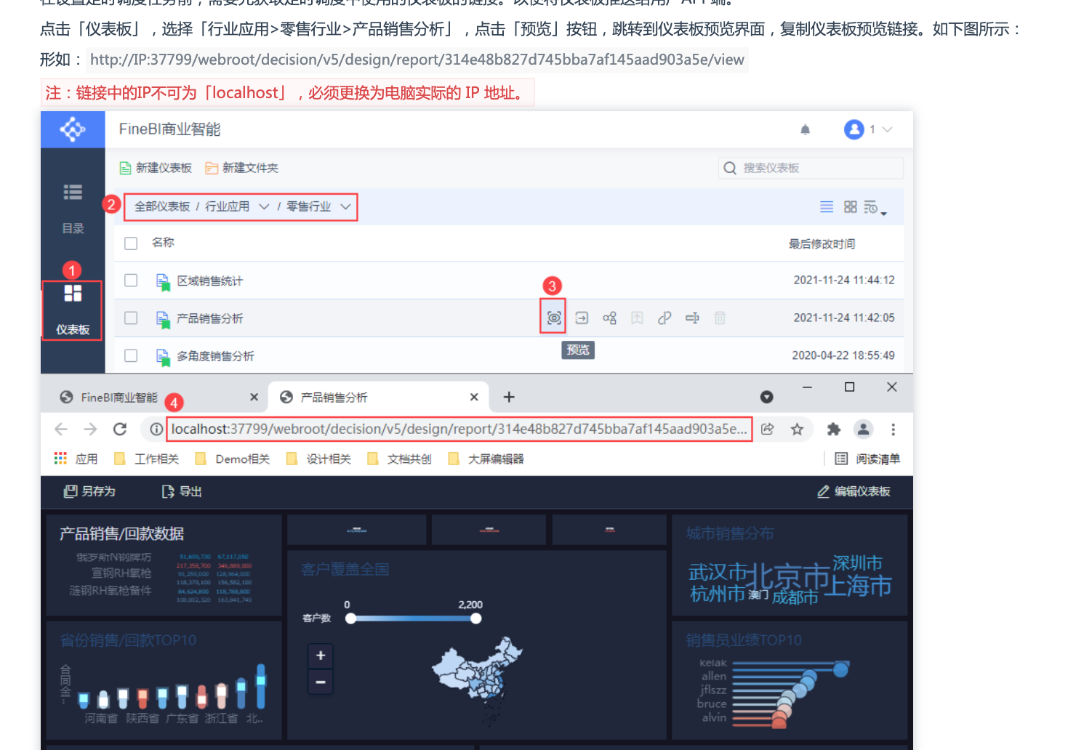1076x750 pixels.
Task: Go to 全部仪表板 breadcrumb
Action: click(x=162, y=206)
